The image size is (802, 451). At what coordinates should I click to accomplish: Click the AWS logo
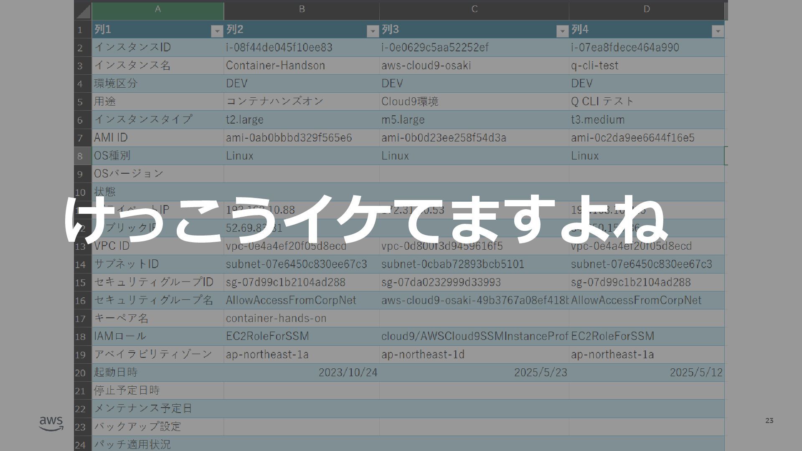coord(51,423)
